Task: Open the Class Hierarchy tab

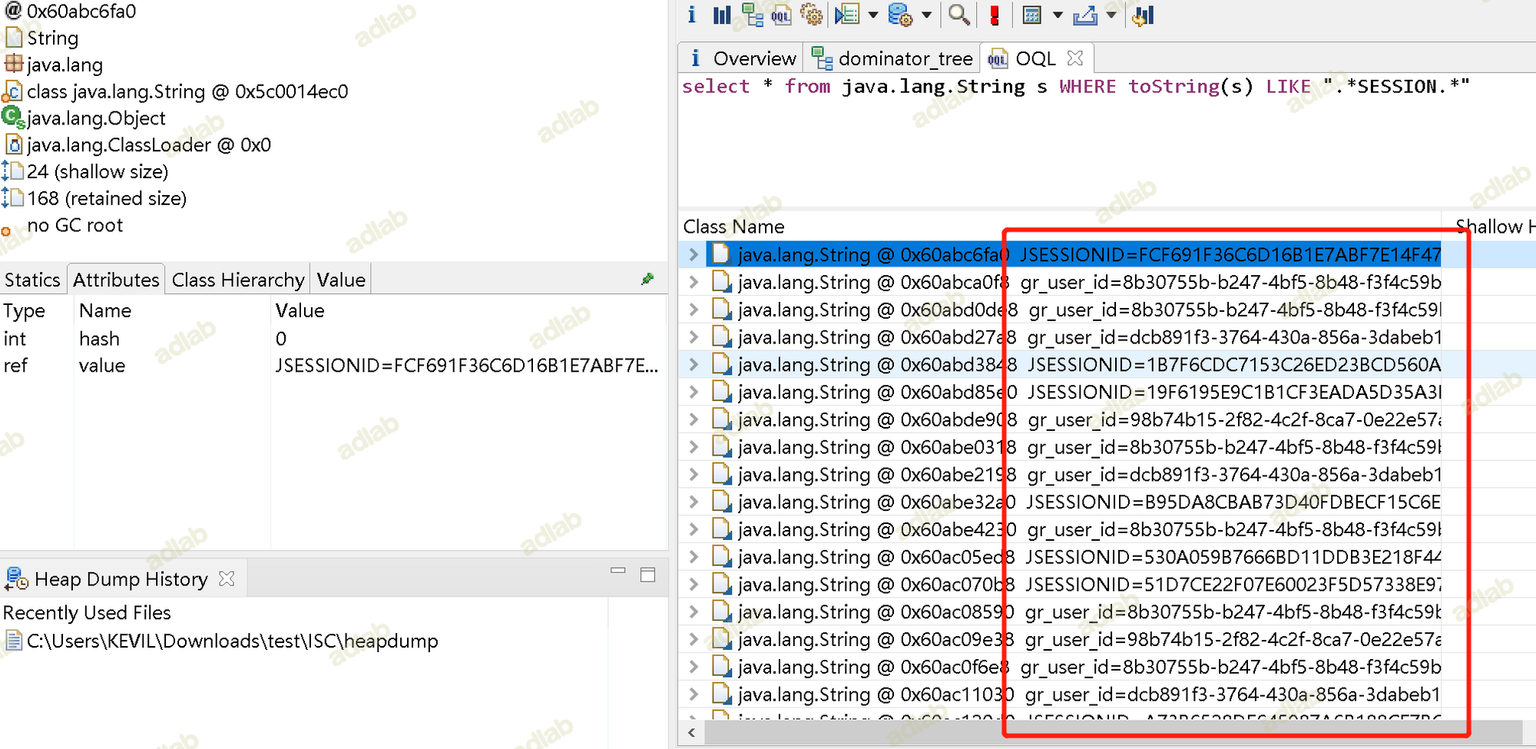Action: click(x=238, y=280)
